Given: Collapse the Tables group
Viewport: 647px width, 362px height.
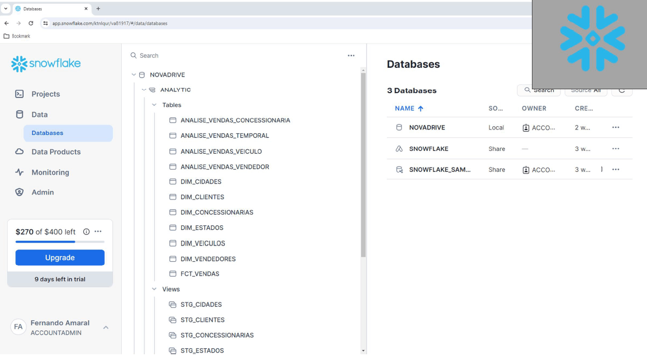Looking at the screenshot, I should click(x=154, y=105).
